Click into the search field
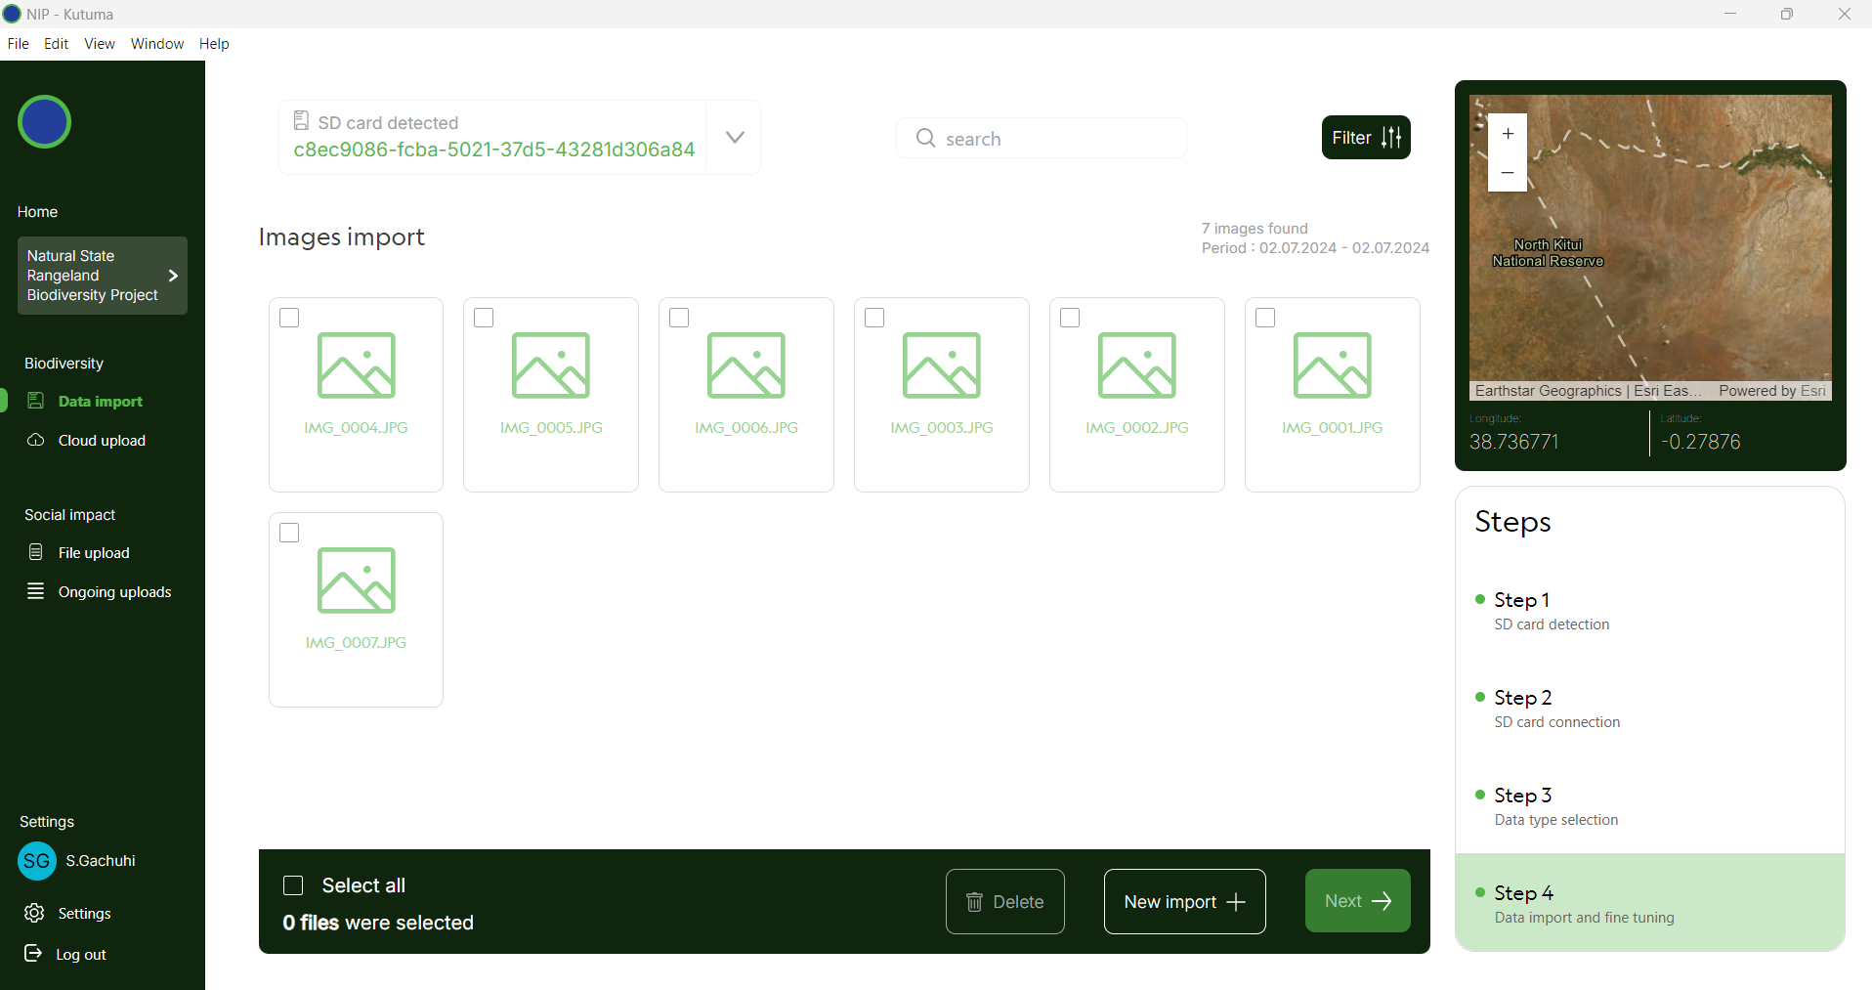 pos(1042,138)
